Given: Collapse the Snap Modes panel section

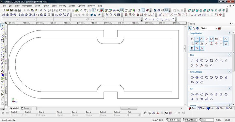Looking at the screenshot, I should click(x=229, y=33).
